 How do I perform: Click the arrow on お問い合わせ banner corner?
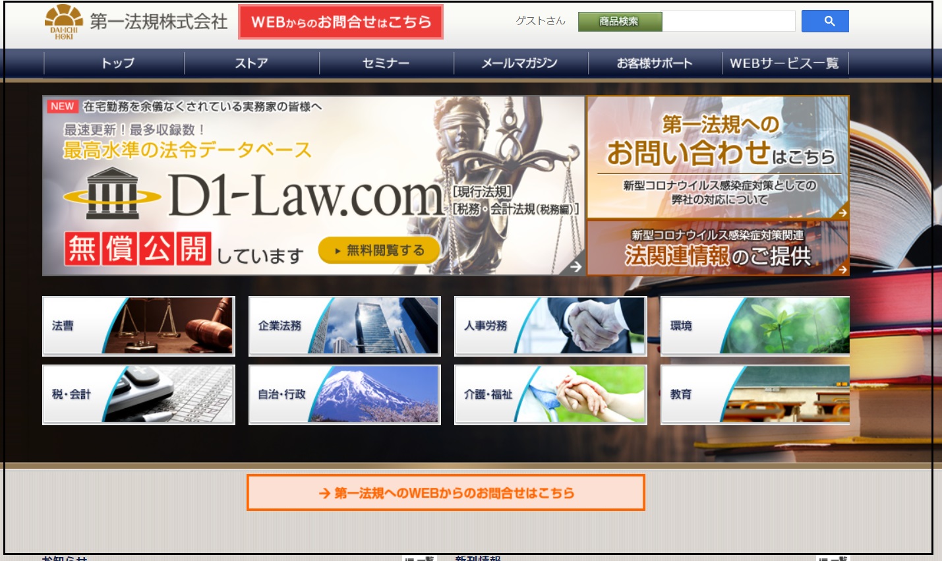(842, 212)
